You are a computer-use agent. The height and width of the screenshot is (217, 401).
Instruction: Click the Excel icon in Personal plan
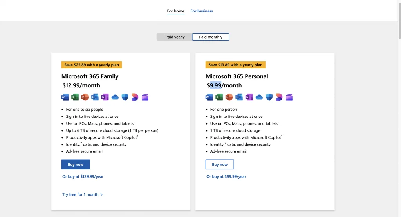pyautogui.click(x=219, y=97)
